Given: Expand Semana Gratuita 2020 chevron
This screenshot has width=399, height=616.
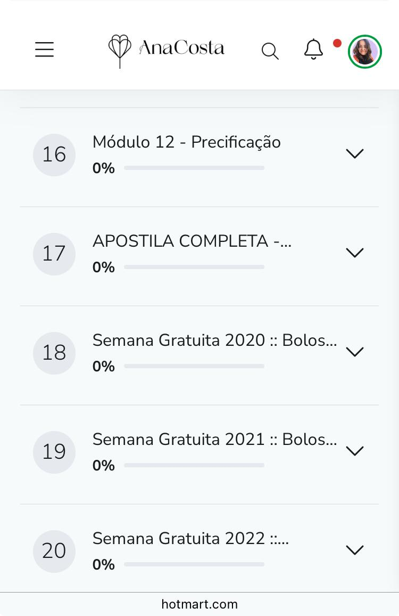Looking at the screenshot, I should pos(354,352).
